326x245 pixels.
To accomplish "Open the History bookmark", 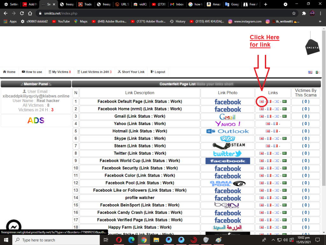I will [178, 21].
